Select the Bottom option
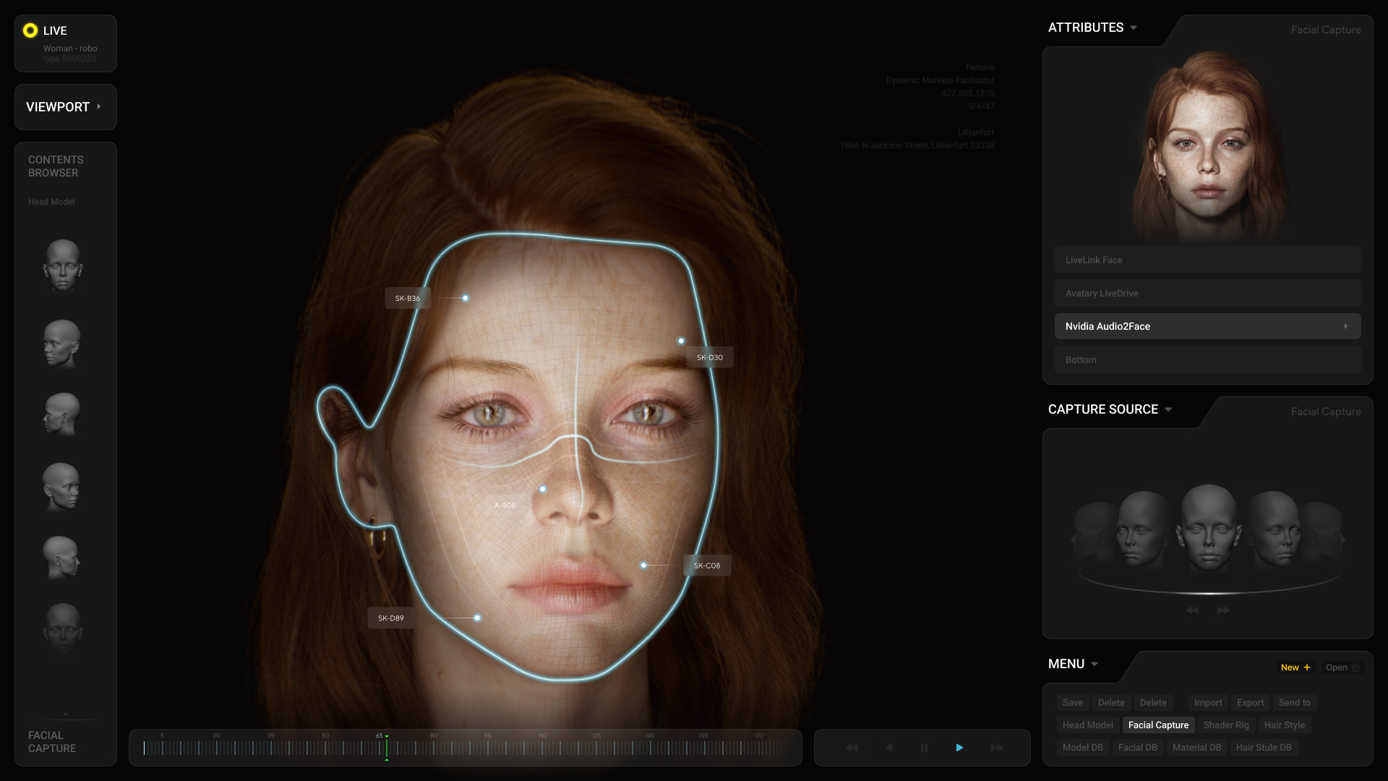The width and height of the screenshot is (1388, 781). (x=1207, y=359)
